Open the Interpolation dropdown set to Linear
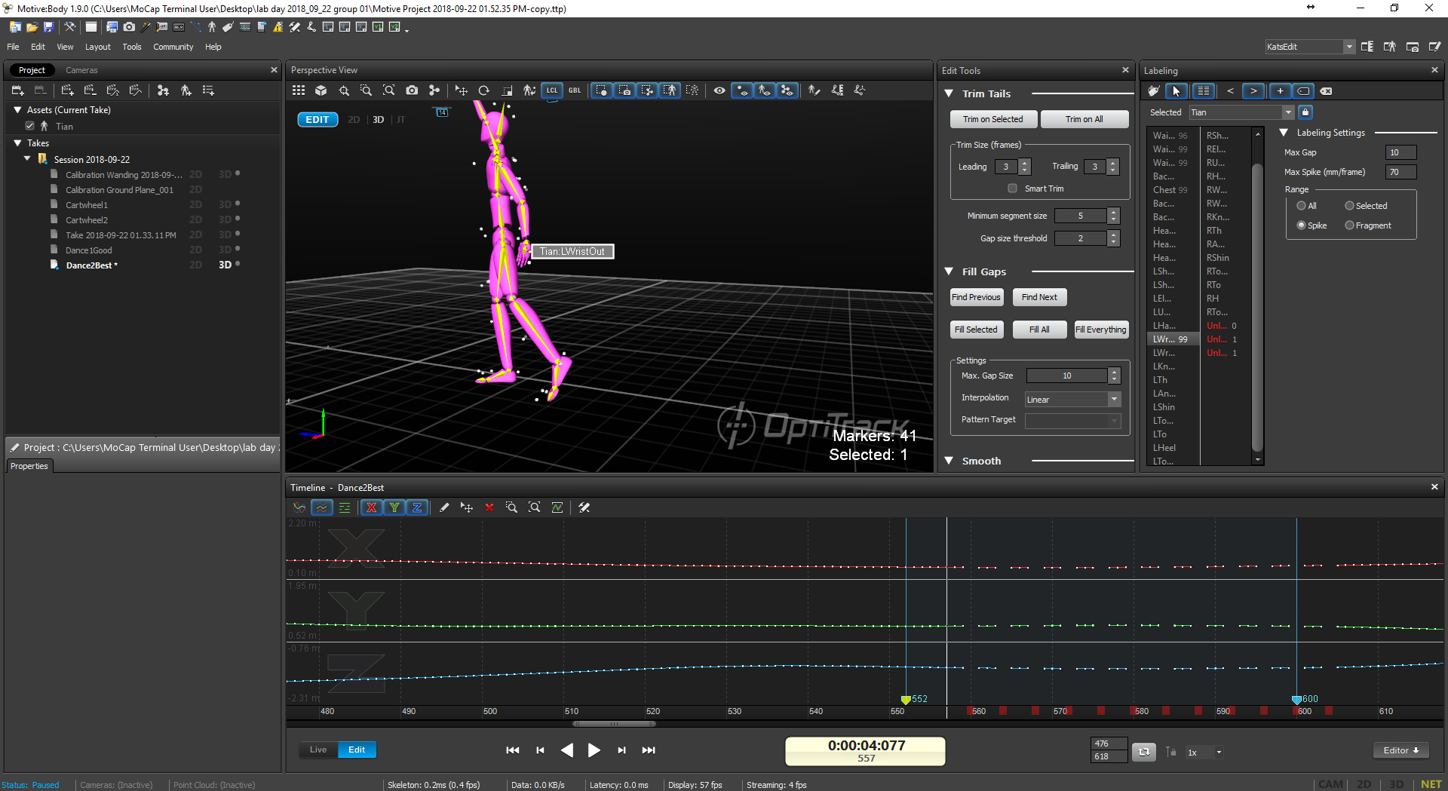This screenshot has height=791, width=1448. 1072,400
